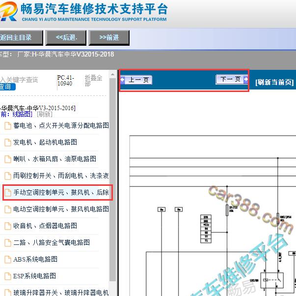
Task: Click document icon beside 雨刷控制开关 entry
Action: (x=8, y=176)
